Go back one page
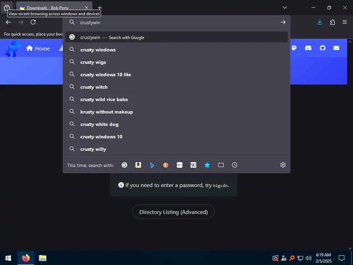 (x=8, y=22)
